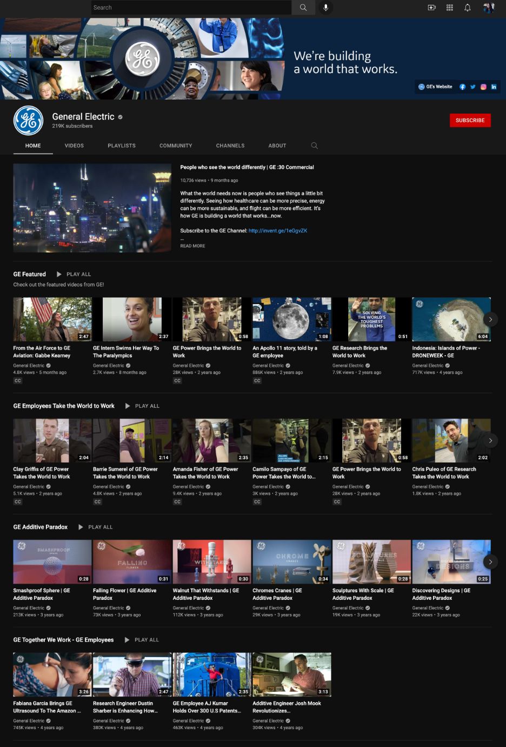Open GE's Twitter link icon in banner
Viewport: 506px width, 747px height.
click(473, 87)
